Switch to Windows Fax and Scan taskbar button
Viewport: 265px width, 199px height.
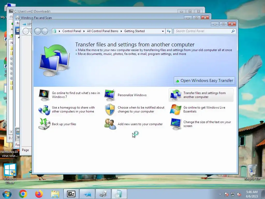coord(103,194)
